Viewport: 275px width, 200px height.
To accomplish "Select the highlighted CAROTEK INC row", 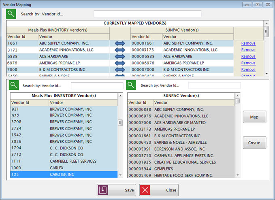I will (x=64, y=174).
